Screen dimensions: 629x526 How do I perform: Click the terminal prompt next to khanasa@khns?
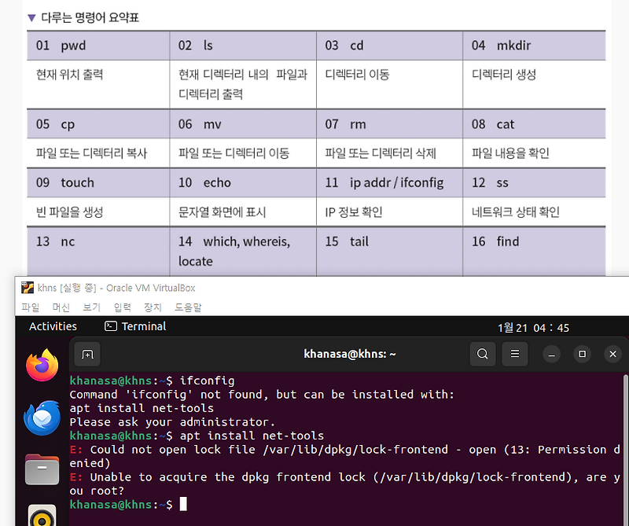point(182,504)
